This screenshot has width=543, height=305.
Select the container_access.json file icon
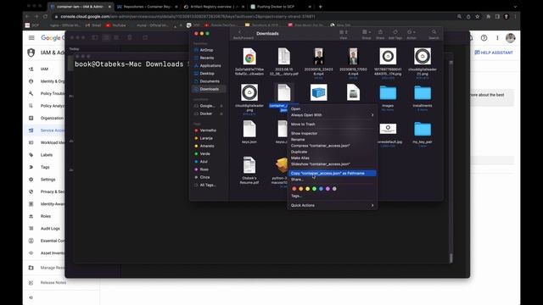point(283,92)
